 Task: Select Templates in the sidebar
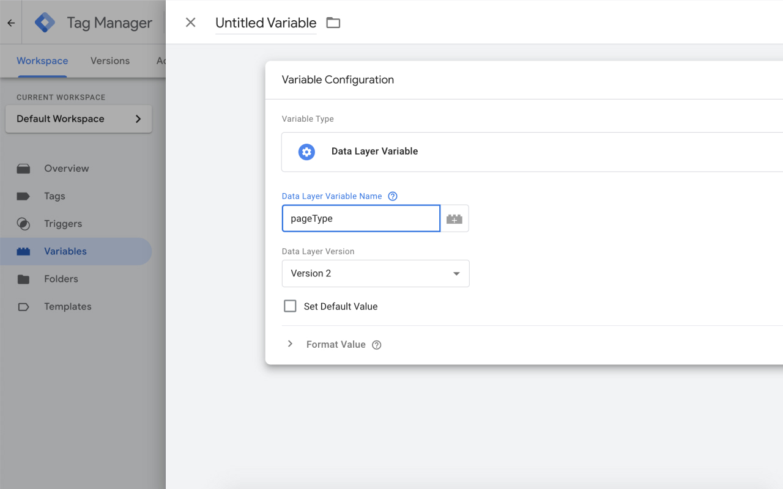pyautogui.click(x=67, y=307)
